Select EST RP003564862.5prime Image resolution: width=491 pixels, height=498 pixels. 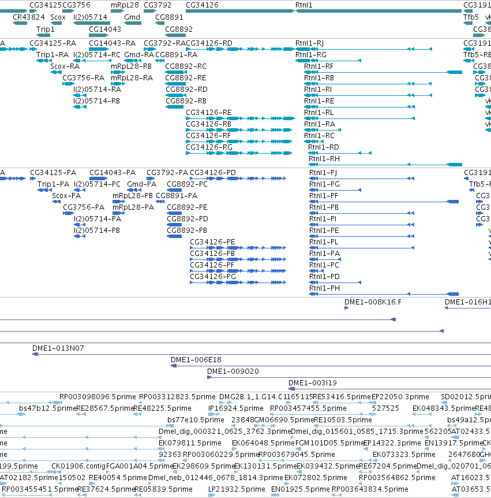pyautogui.click(x=397, y=478)
